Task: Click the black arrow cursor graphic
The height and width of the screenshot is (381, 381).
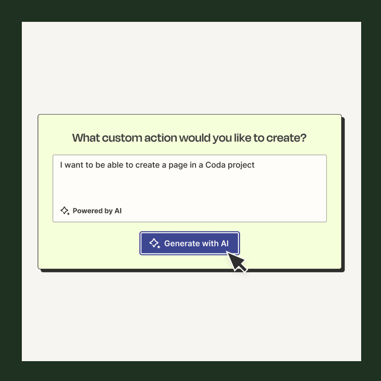Action: (x=236, y=262)
